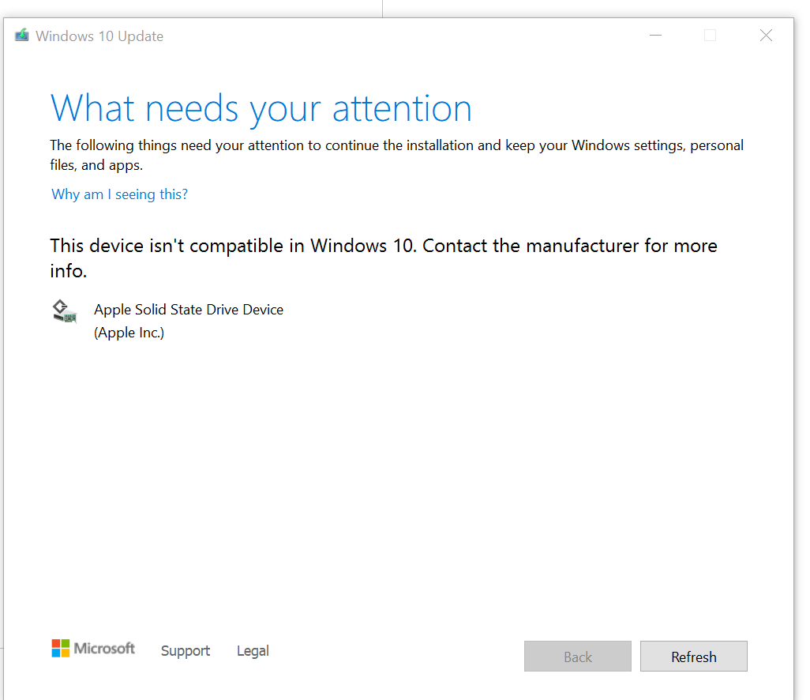Open the Support link
810x700 pixels.
tap(186, 650)
